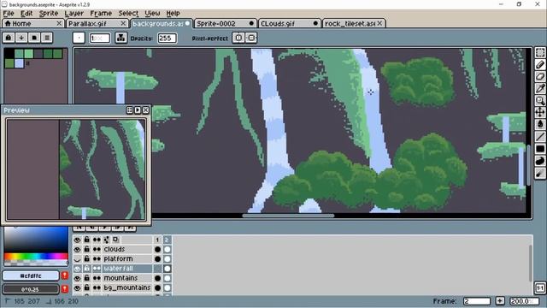Lock the clouds layer
Viewport: 547px width, 308px height.
coord(86,249)
